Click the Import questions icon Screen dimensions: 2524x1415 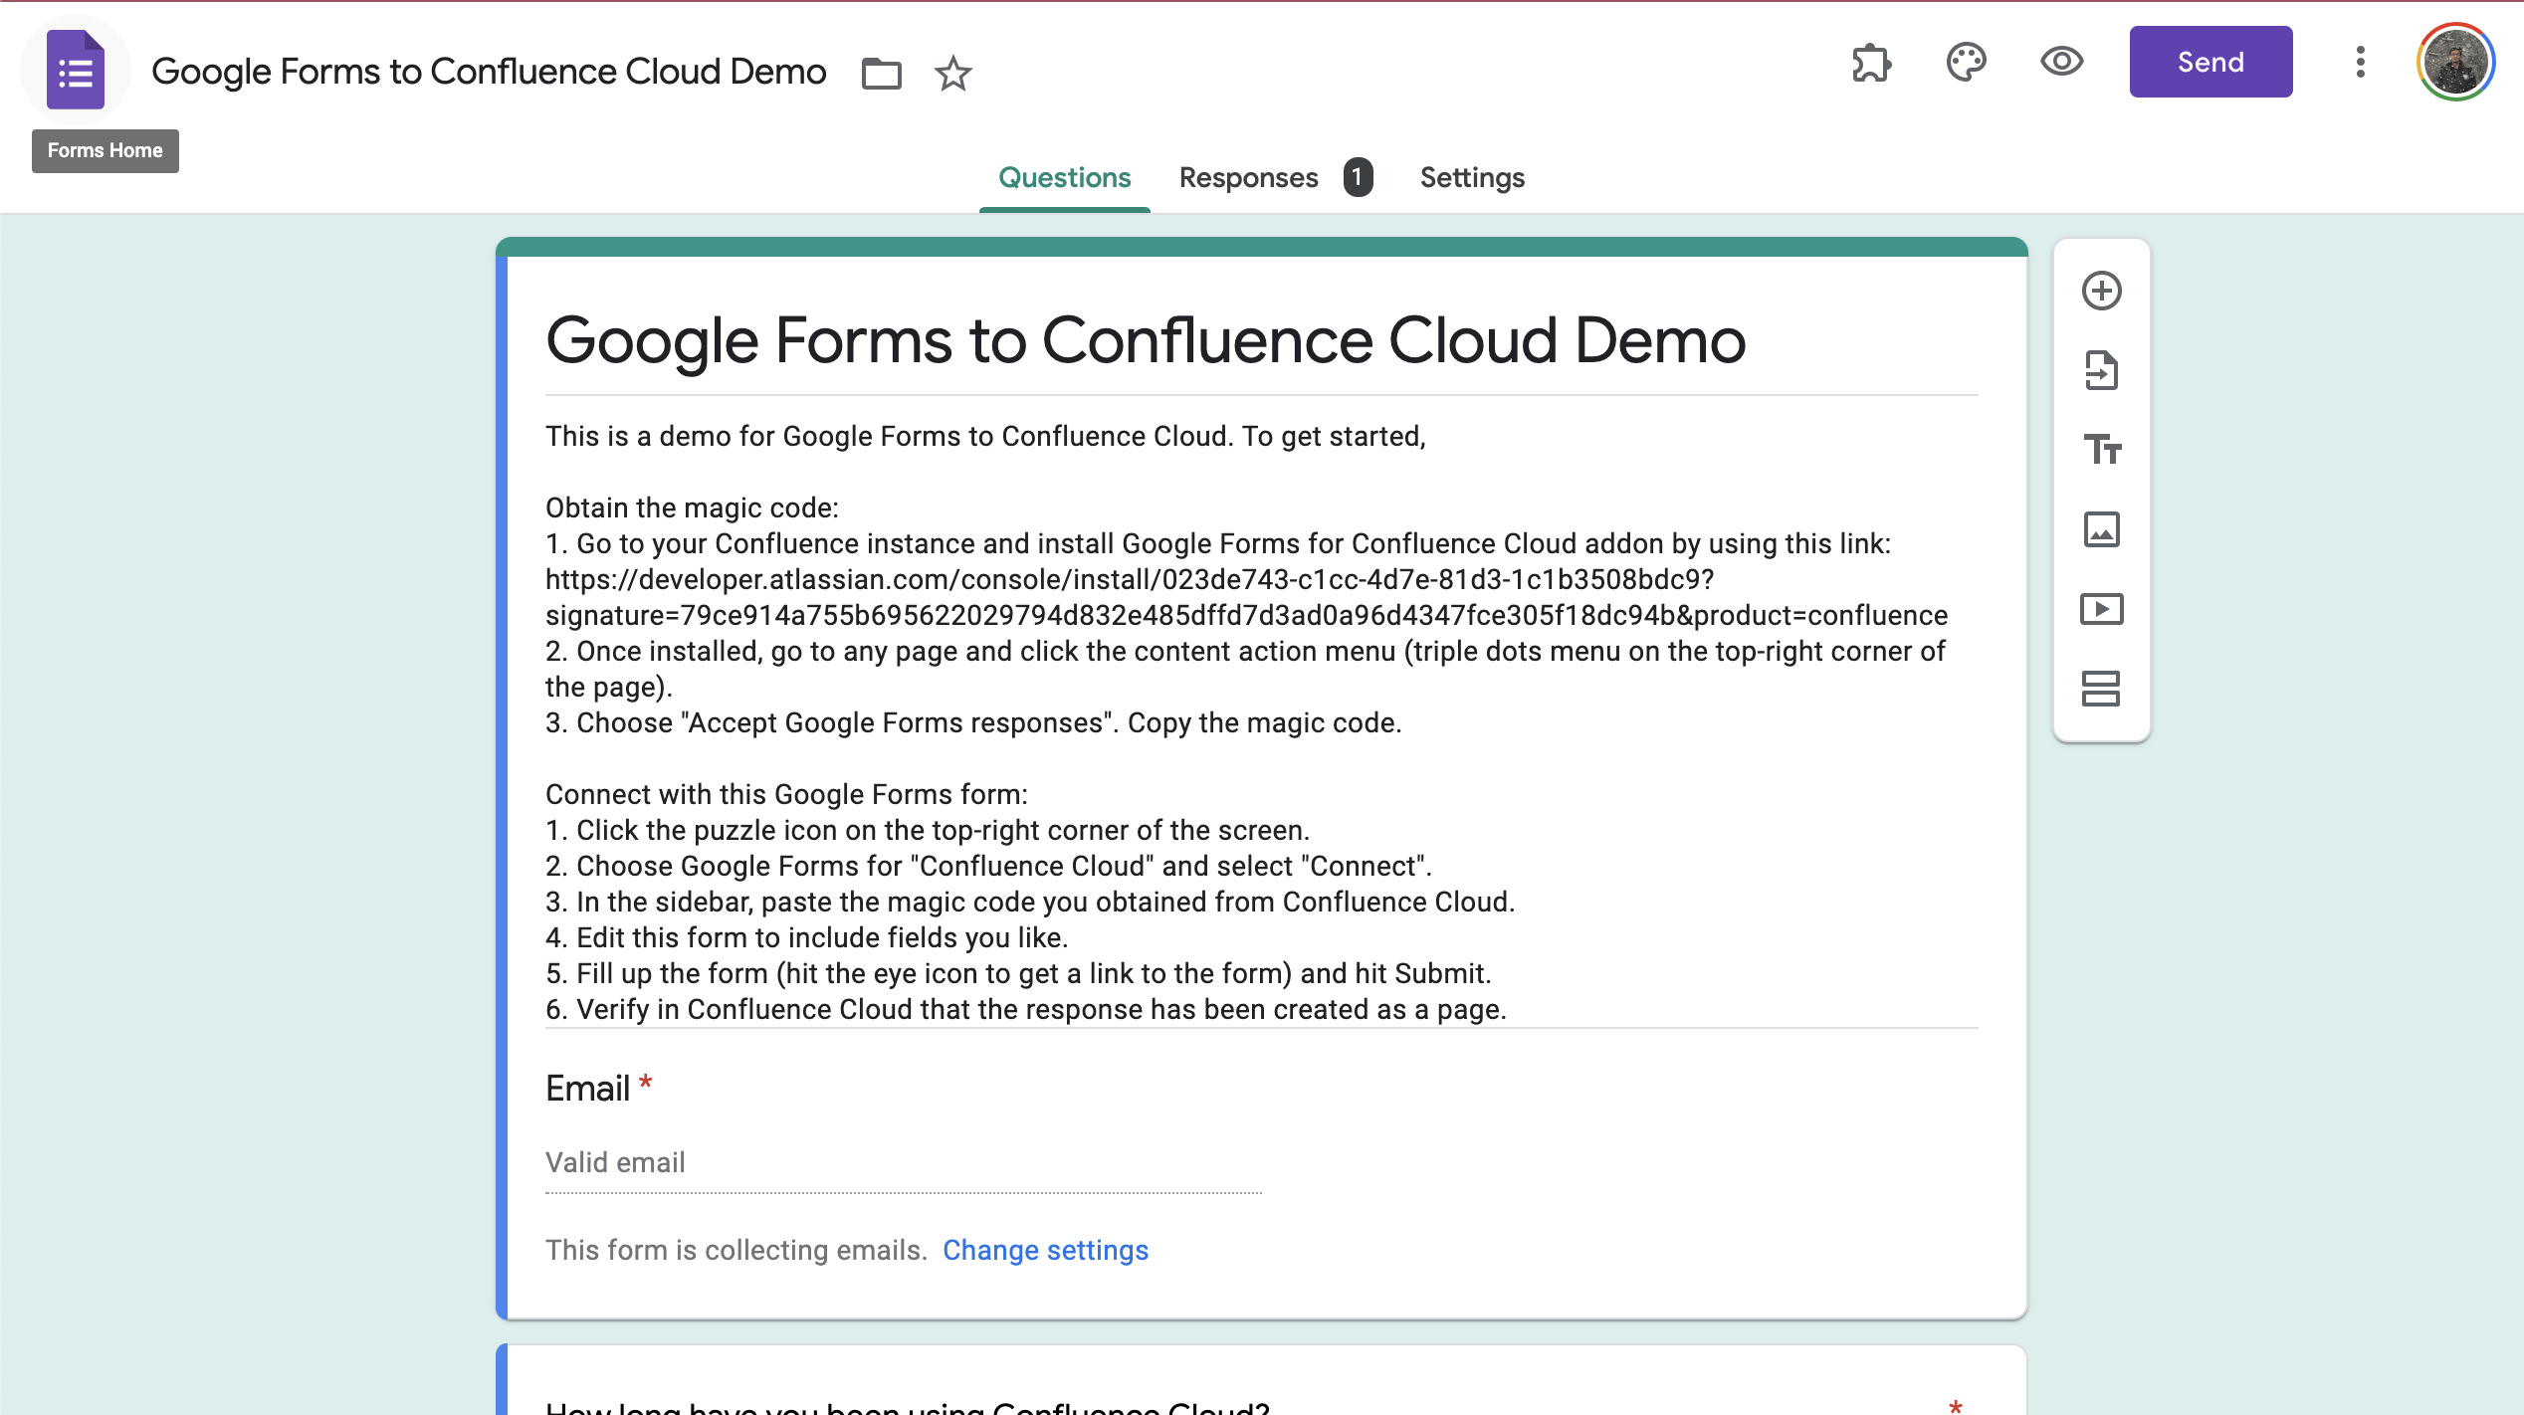pos(2101,371)
